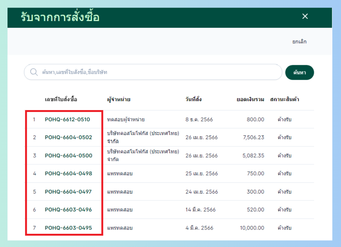Open purchase order POHQ-6603-0496
Screen dimensions: 341x247
click(x=68, y=210)
